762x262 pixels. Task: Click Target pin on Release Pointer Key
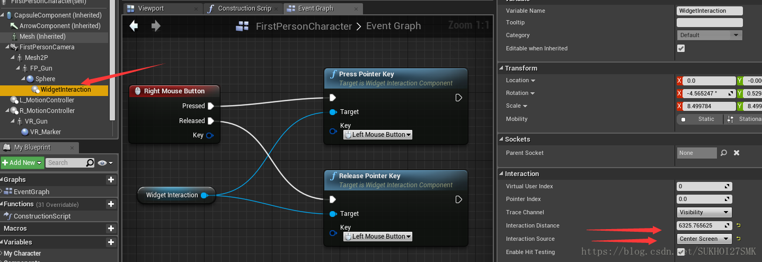pos(333,214)
